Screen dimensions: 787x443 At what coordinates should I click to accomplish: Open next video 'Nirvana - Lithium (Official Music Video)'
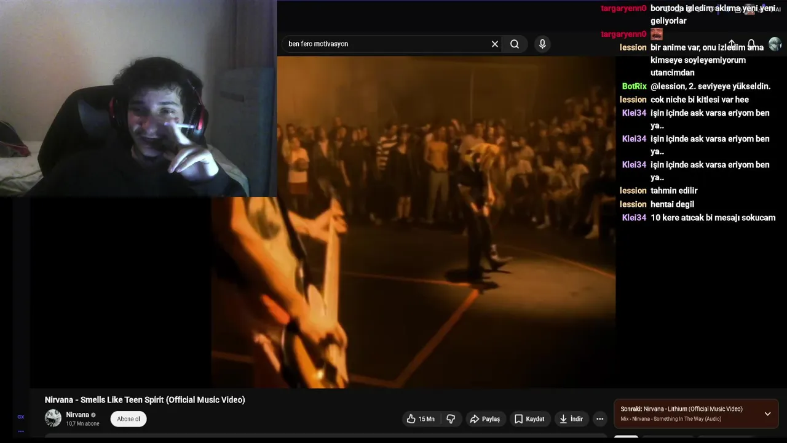(681, 409)
